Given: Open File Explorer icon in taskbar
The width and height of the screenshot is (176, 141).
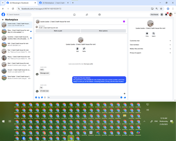Looking at the screenshot, I should (125, 116).
